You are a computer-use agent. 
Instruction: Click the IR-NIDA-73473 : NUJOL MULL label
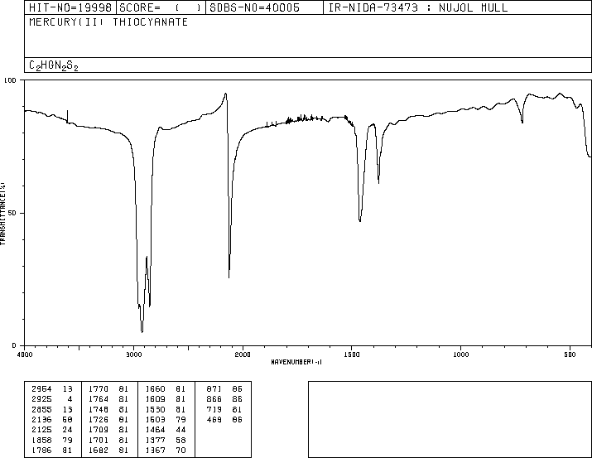tap(418, 7)
